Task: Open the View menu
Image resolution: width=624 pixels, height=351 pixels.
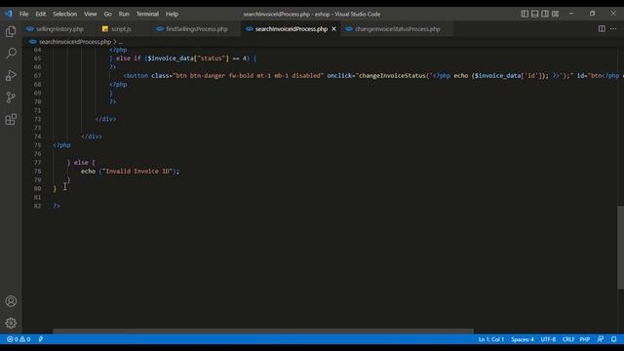Action: click(x=91, y=14)
